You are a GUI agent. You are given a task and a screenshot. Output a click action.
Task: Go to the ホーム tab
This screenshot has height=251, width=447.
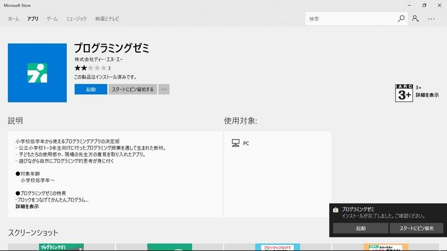(x=14, y=19)
